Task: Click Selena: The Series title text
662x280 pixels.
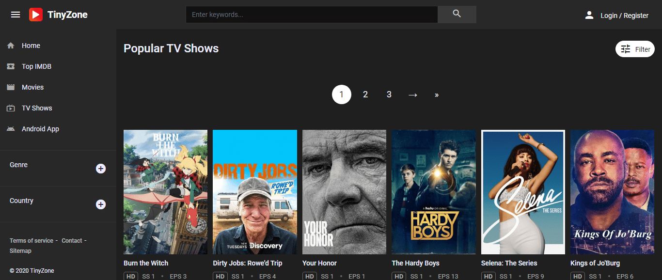Action: coord(509,263)
